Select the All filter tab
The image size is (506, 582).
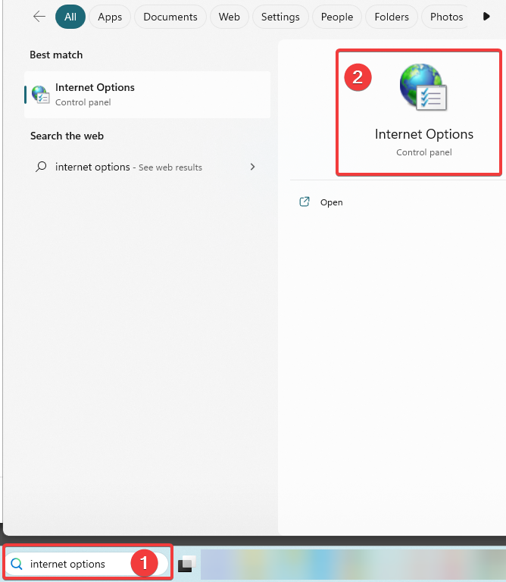click(x=70, y=17)
